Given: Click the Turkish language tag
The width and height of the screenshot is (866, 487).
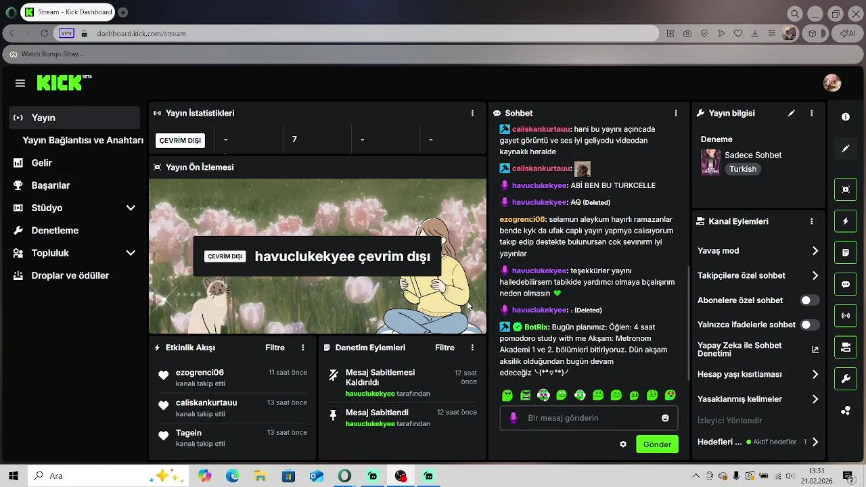Looking at the screenshot, I should [x=743, y=169].
